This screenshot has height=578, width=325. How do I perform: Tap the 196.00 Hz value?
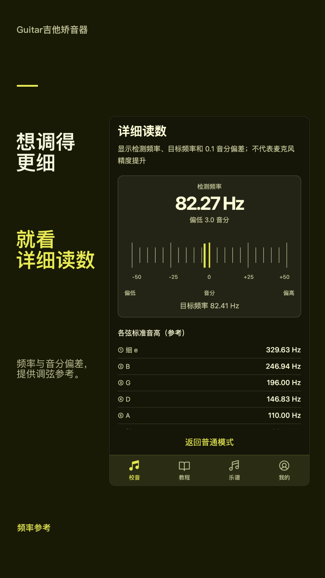point(284,383)
